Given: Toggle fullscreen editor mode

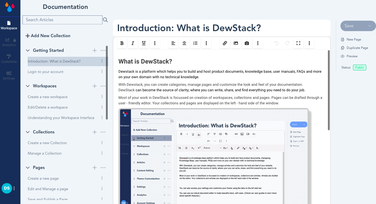Looking at the screenshot, I should (x=298, y=43).
